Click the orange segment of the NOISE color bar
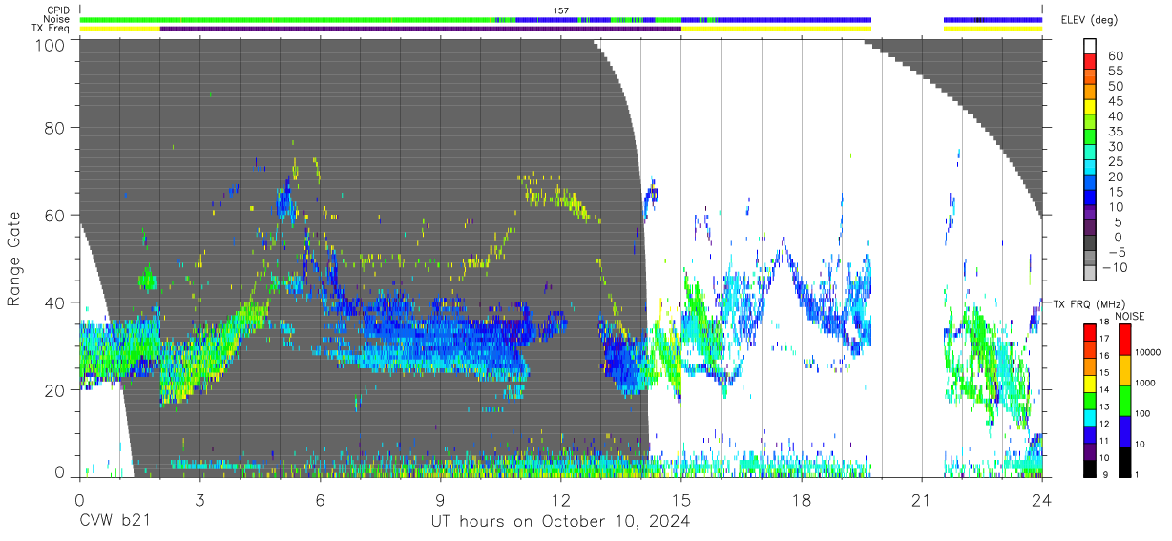The width and height of the screenshot is (1172, 541). click(x=1123, y=369)
